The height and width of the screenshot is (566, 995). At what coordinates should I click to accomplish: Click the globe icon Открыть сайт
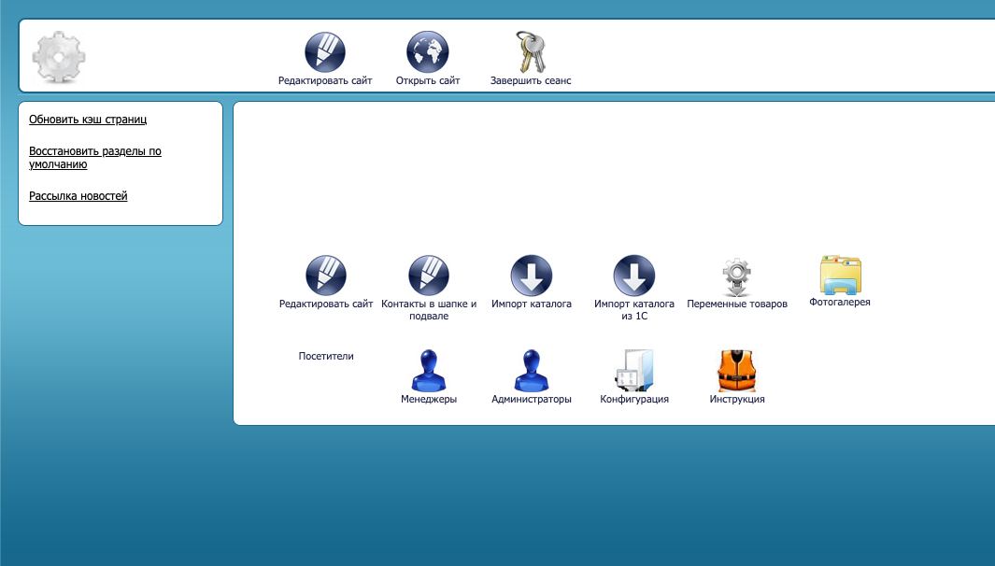pyautogui.click(x=428, y=52)
